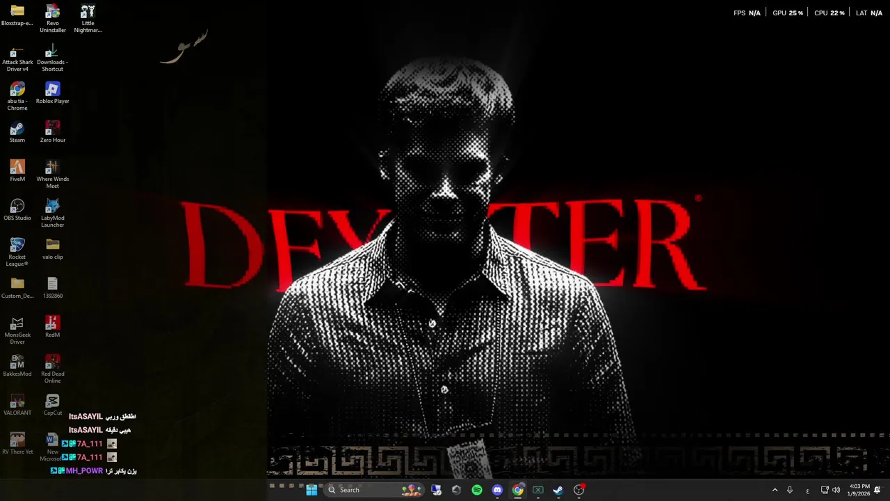Open the Arabic input language indicator
The height and width of the screenshot is (501, 890).
click(x=807, y=491)
